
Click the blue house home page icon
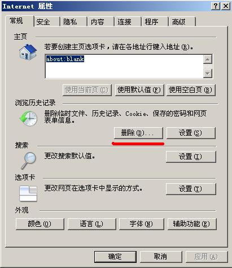pyautogui.click(x=28, y=53)
